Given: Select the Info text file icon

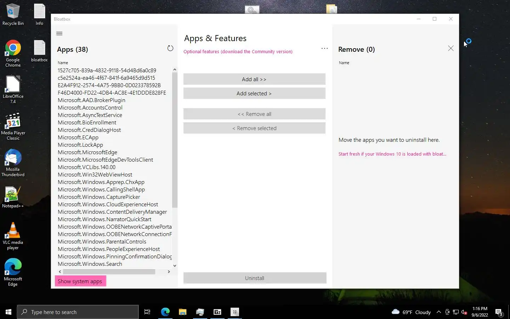Looking at the screenshot, I should pyautogui.click(x=39, y=15).
